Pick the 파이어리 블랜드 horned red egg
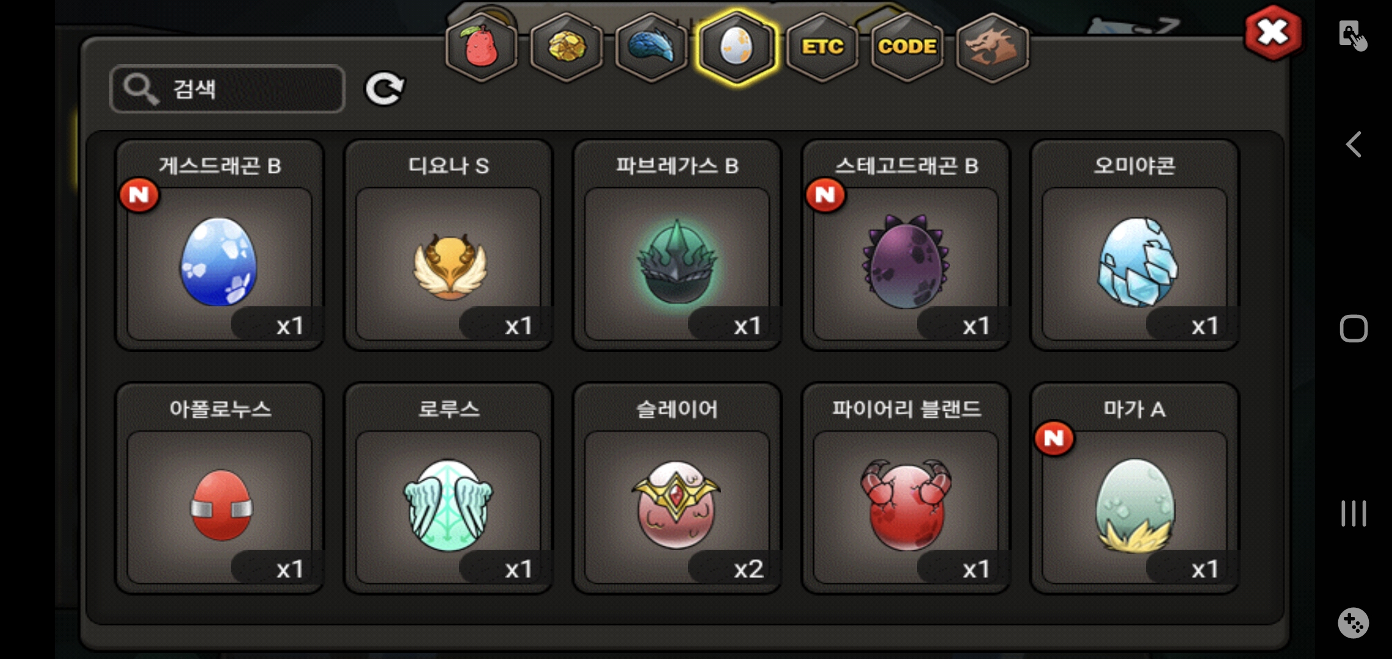The width and height of the screenshot is (1392, 659). point(906,488)
